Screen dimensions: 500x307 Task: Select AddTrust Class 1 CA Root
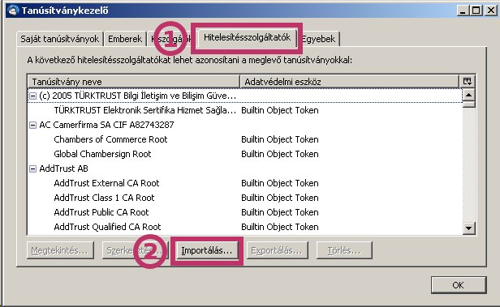(x=245, y=198)
